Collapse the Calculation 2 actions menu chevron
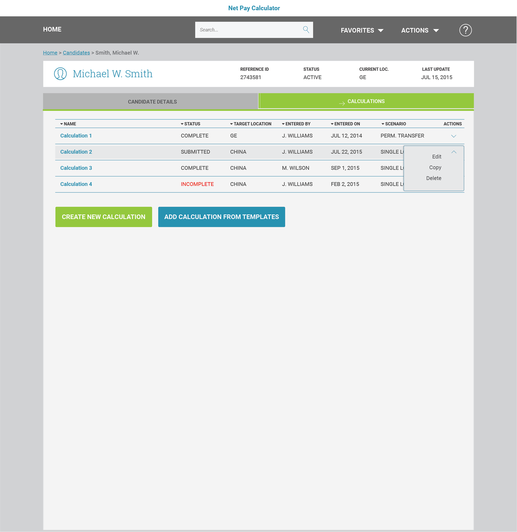Image resolution: width=517 pixels, height=532 pixels. [453, 152]
